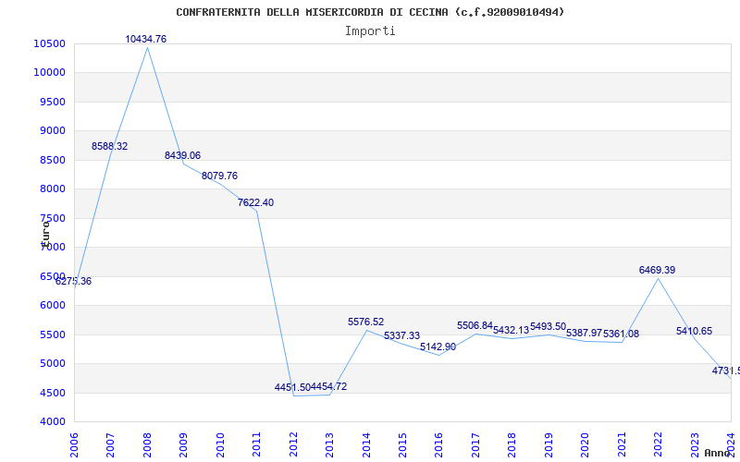
Task: Click the 5500 y-axis value
Action: pos(52,334)
